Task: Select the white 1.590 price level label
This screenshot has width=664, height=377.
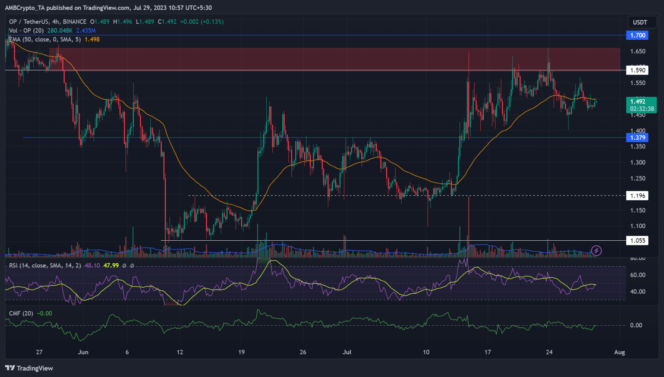Action: [637, 70]
